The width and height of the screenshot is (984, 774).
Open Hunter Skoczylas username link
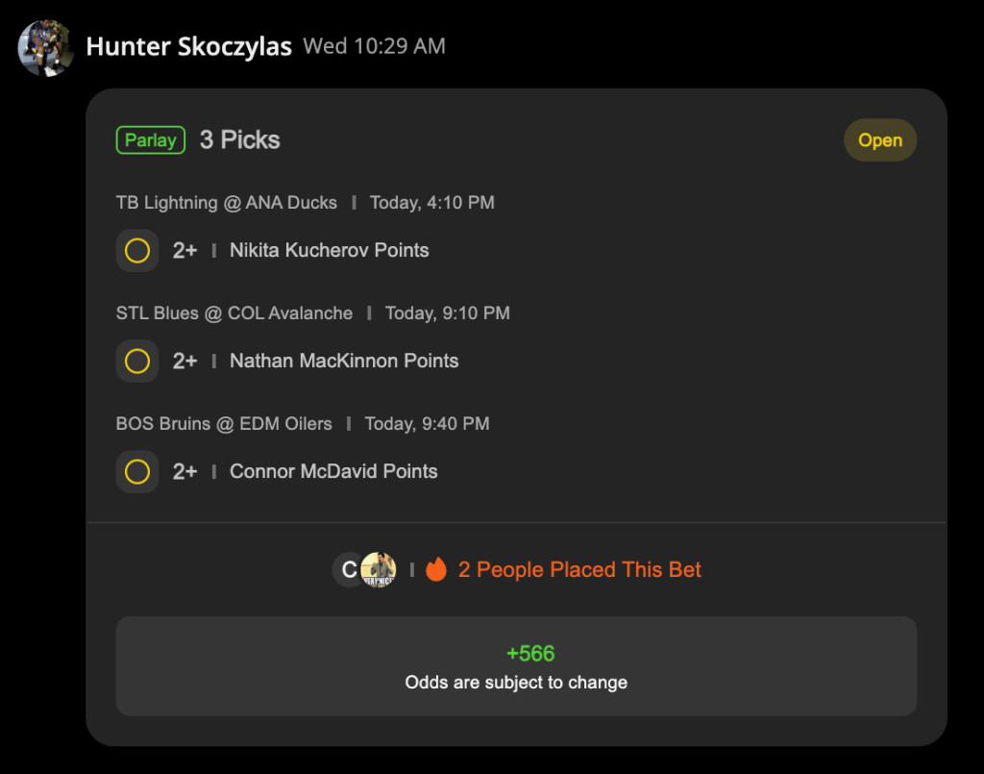[x=189, y=46]
